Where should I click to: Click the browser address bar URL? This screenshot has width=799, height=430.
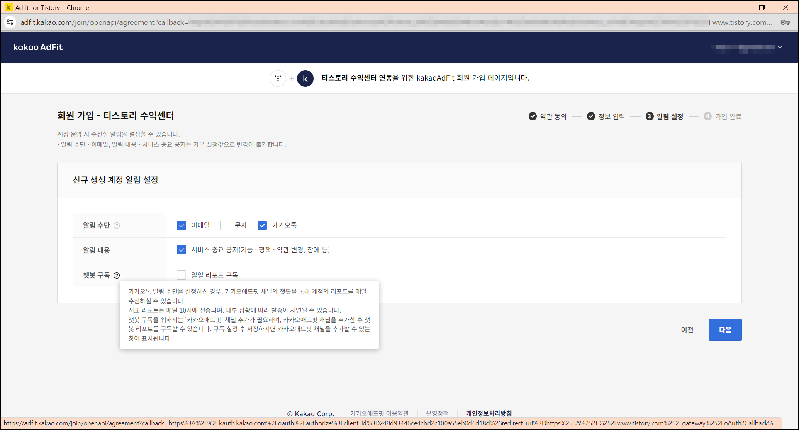coord(396,22)
